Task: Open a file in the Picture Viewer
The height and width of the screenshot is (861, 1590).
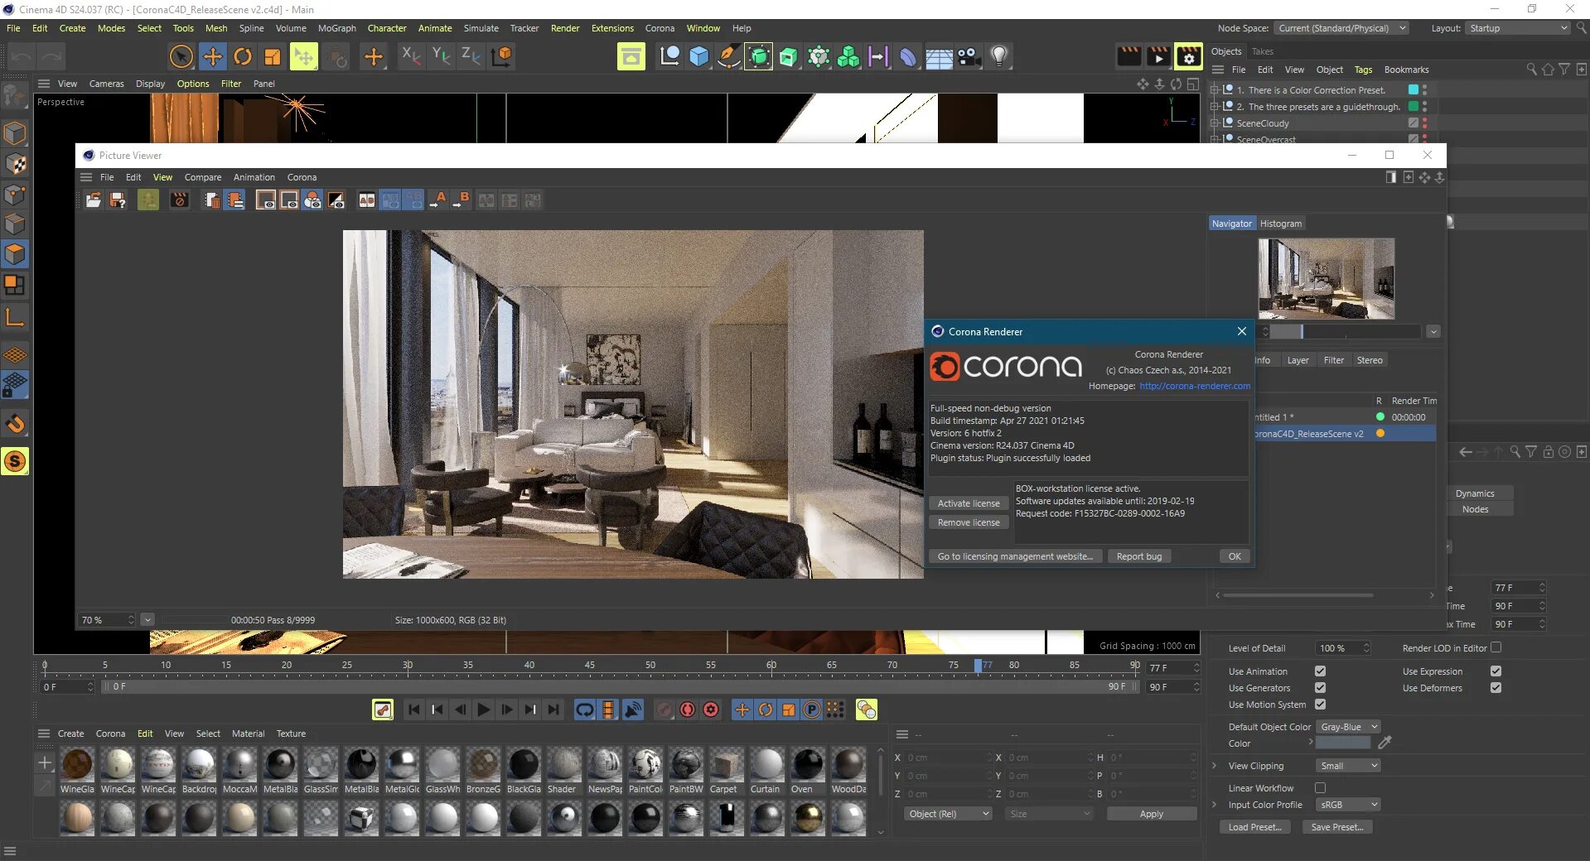Action: tap(93, 200)
